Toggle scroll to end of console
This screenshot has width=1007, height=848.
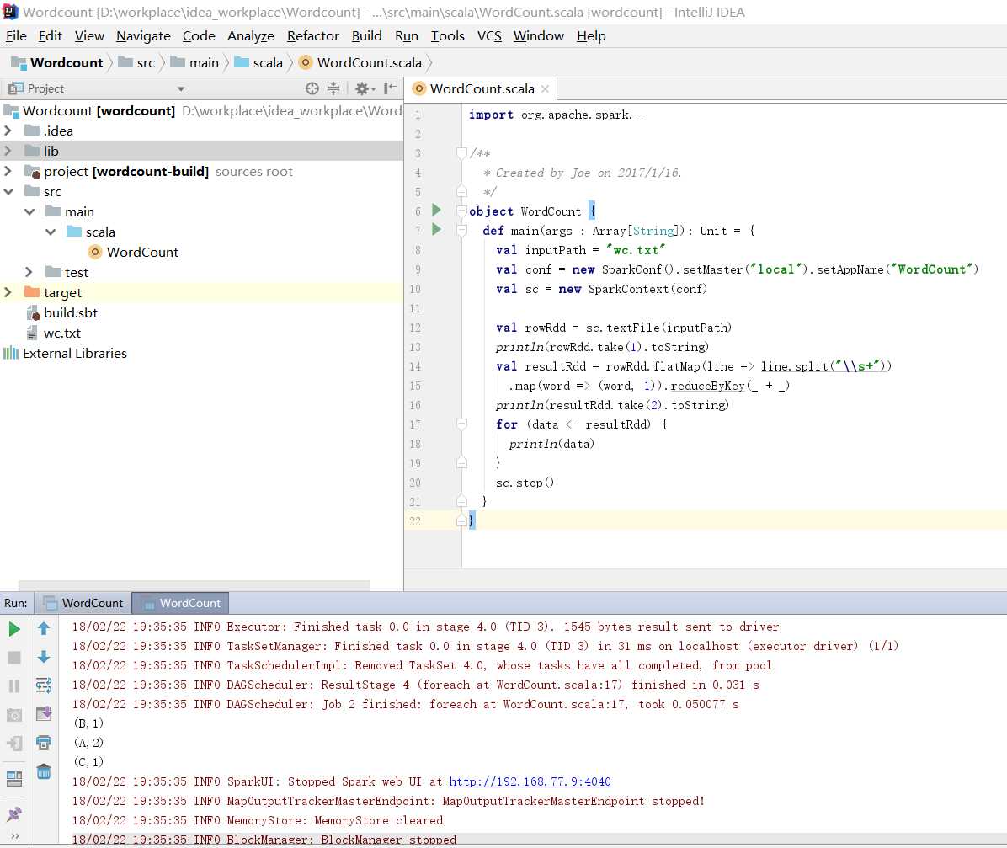coord(44,714)
